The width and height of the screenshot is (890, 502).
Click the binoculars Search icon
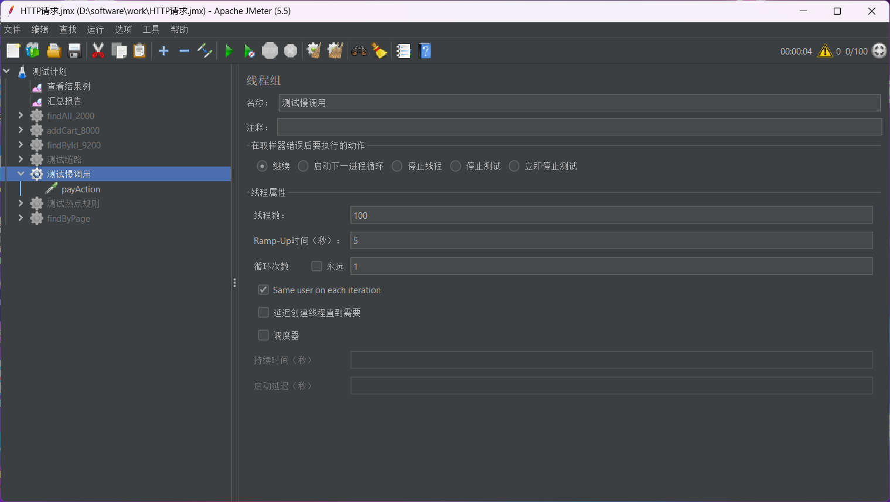(x=359, y=52)
